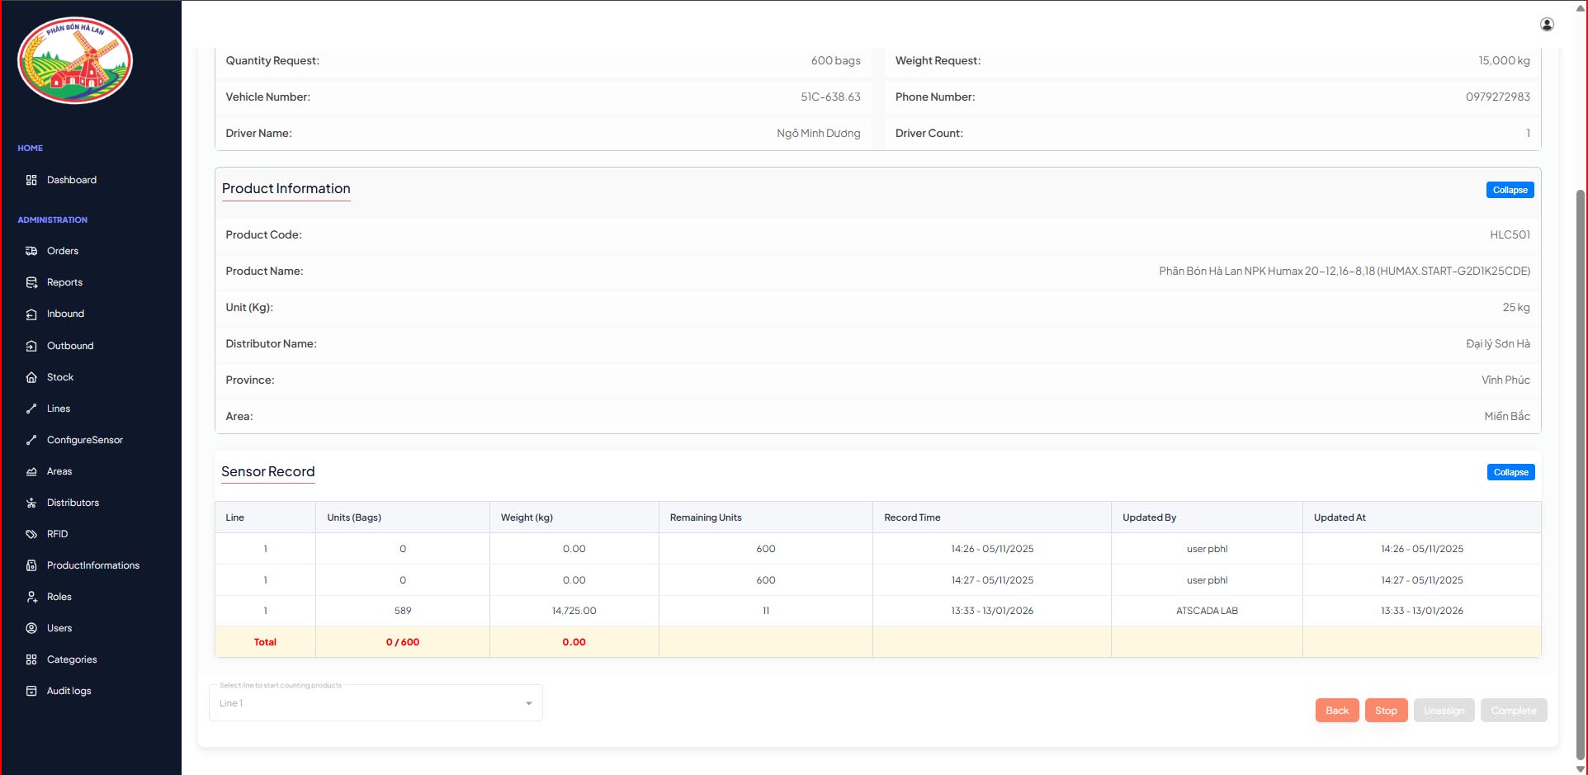The height and width of the screenshot is (775, 1588).
Task: Click the Complete button
Action: 1513,711
